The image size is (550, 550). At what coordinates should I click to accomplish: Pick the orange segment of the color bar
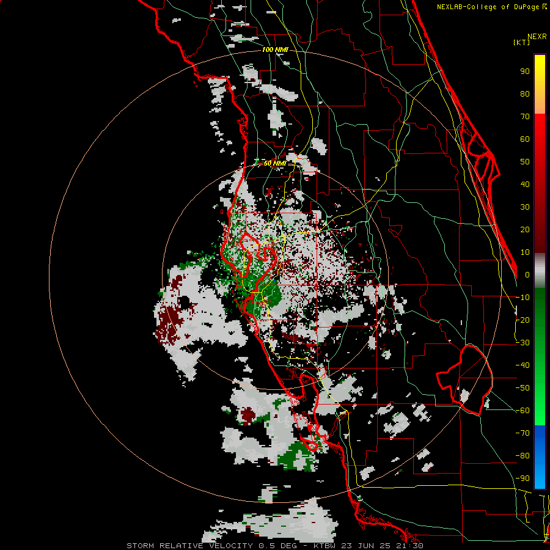pyautogui.click(x=540, y=103)
